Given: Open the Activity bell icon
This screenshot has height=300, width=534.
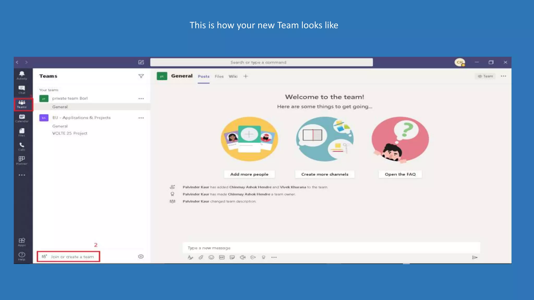Looking at the screenshot, I should [22, 75].
